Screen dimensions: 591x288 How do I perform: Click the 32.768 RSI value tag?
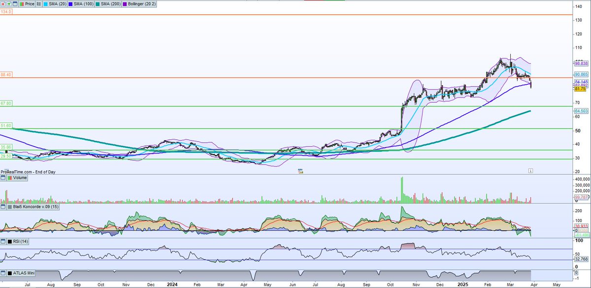tap(581, 258)
